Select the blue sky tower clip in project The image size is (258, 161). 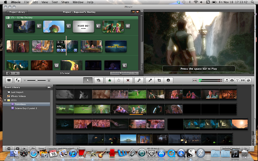coord(54,27)
